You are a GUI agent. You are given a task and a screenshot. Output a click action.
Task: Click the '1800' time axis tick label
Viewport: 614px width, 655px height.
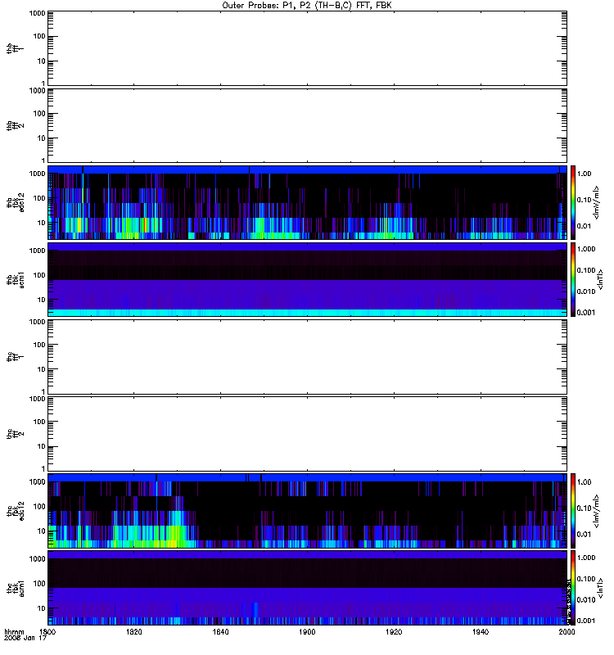[47, 631]
